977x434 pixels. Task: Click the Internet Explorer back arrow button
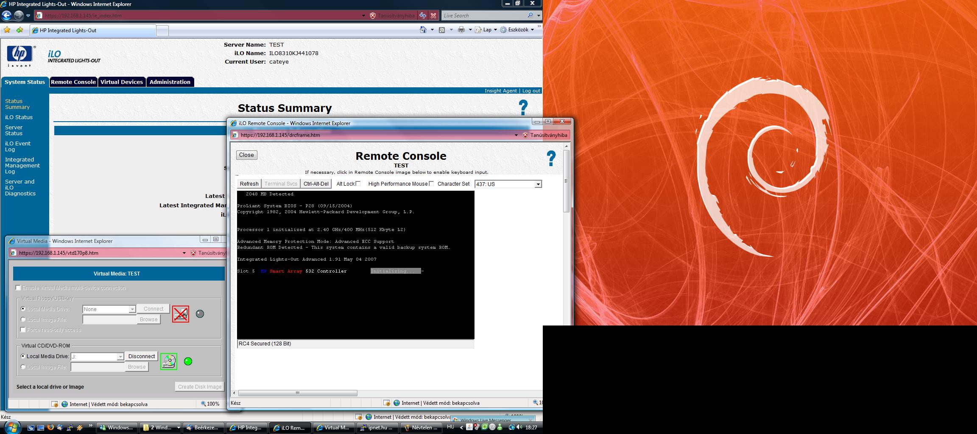(7, 16)
